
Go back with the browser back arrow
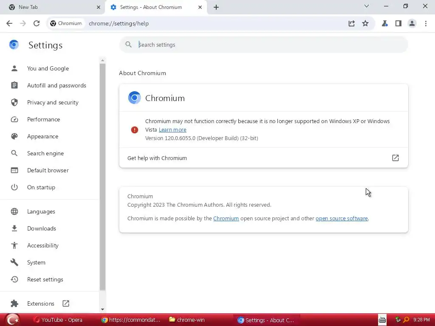coord(9,23)
